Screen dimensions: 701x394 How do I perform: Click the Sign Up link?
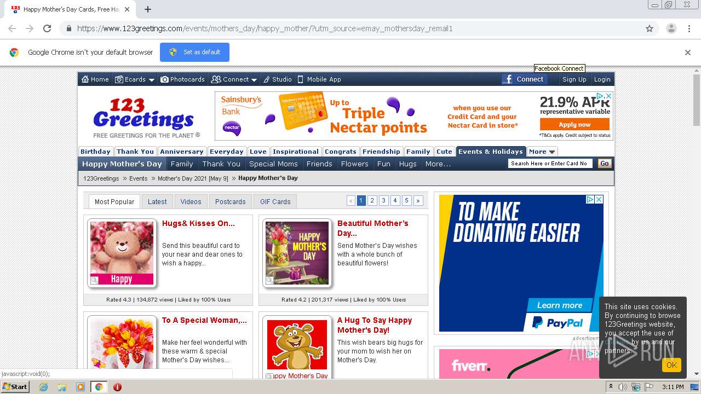(x=574, y=79)
